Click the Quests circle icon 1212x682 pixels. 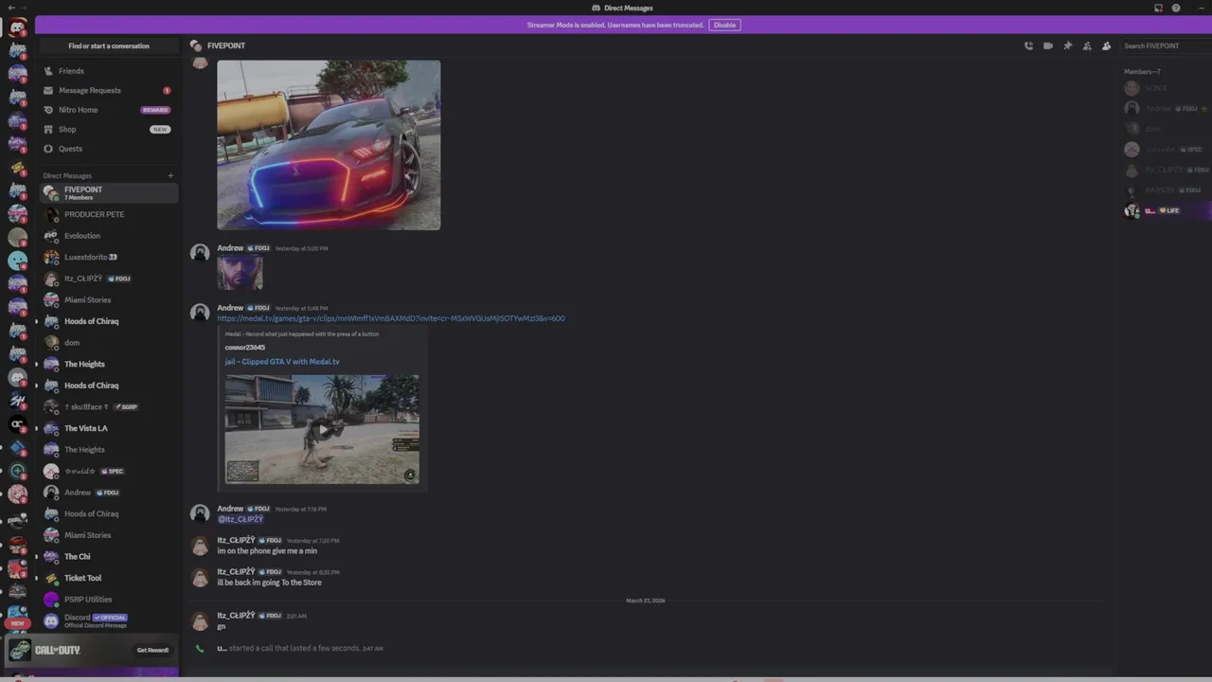point(49,149)
